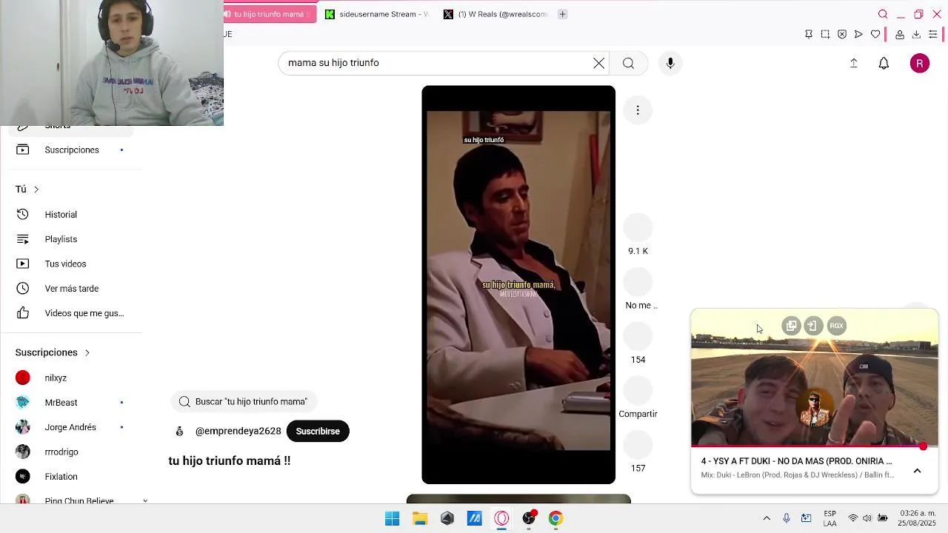Open OBS Studio from the taskbar
Image resolution: width=948 pixels, height=533 pixels.
pos(529,519)
